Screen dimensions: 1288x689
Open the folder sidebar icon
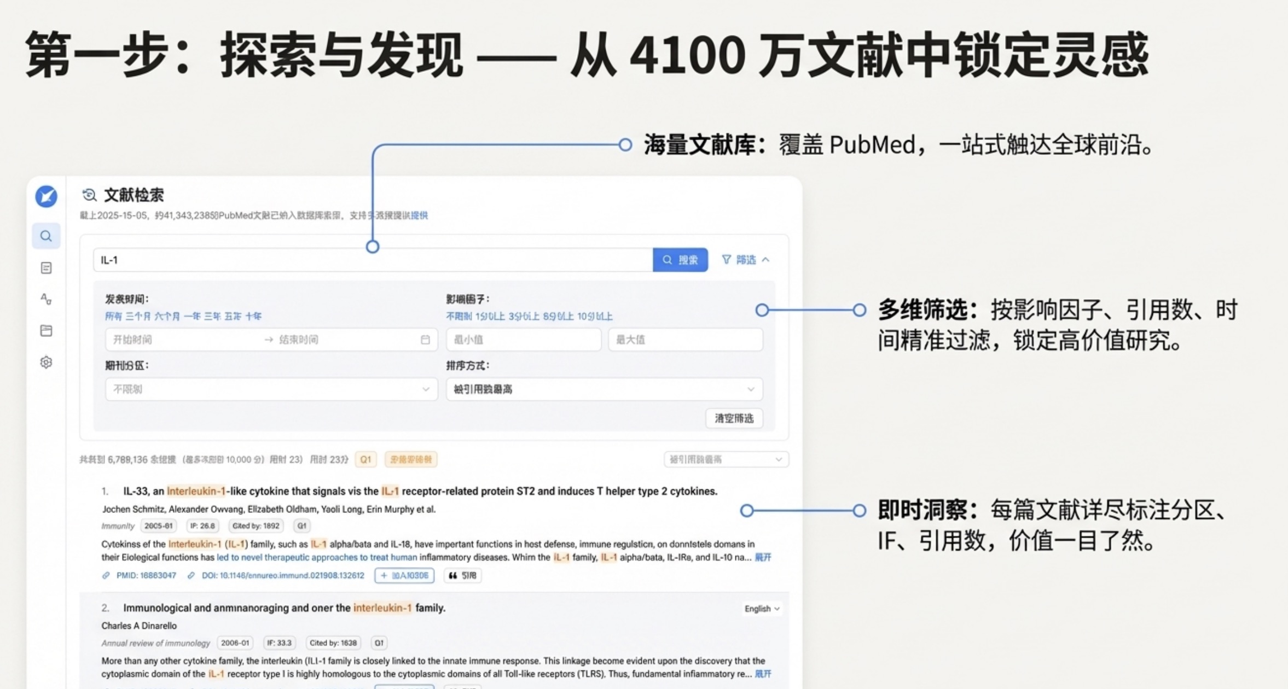(x=46, y=331)
